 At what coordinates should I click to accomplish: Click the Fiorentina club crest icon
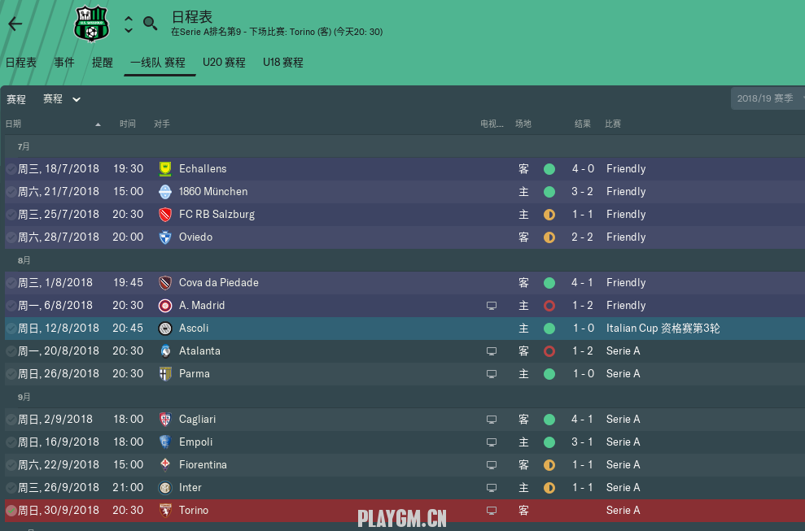[164, 465]
